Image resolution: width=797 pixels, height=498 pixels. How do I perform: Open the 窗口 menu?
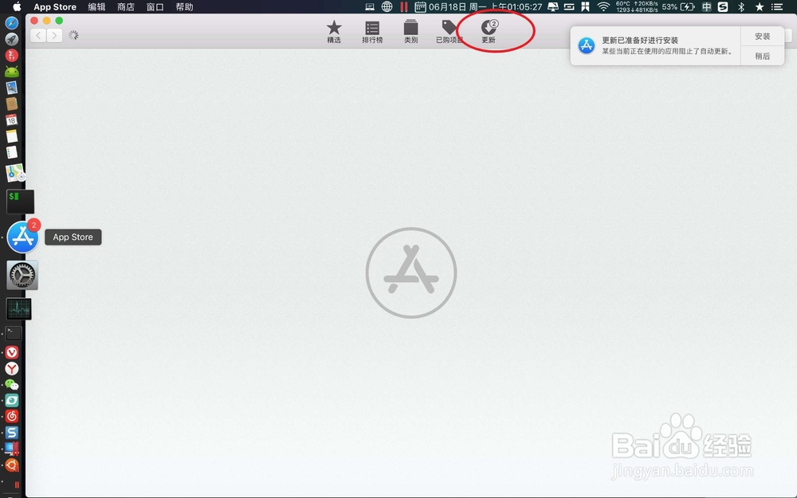pyautogui.click(x=155, y=6)
